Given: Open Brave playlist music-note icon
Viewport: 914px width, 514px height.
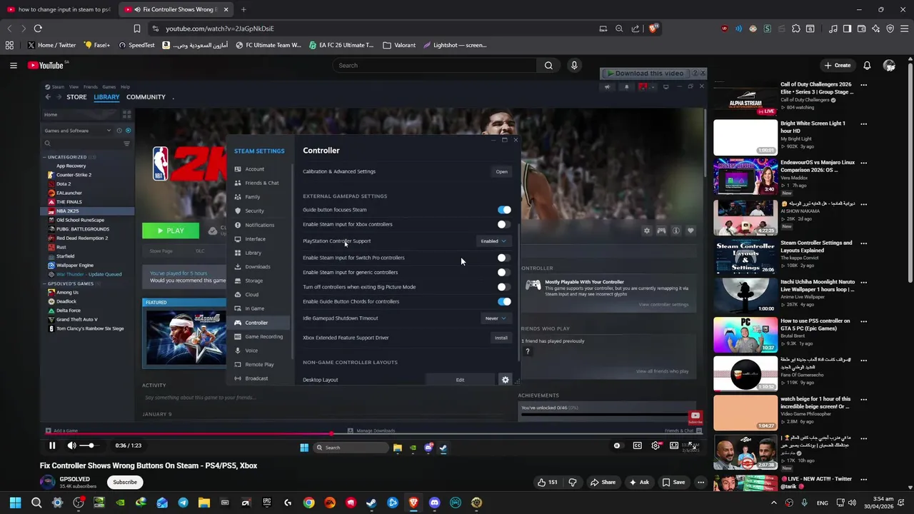Looking at the screenshot, I should point(833,29).
